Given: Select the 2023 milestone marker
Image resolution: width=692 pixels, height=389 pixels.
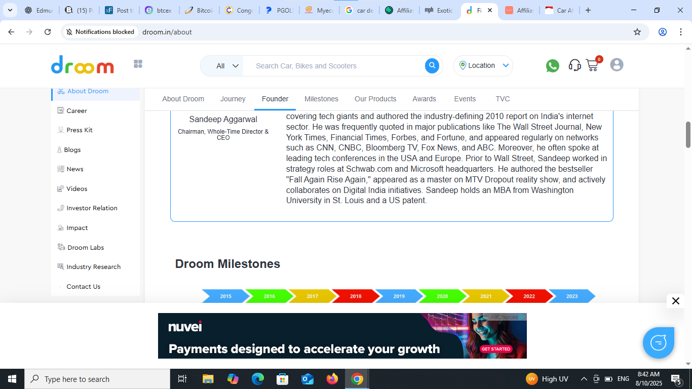Looking at the screenshot, I should (572, 296).
